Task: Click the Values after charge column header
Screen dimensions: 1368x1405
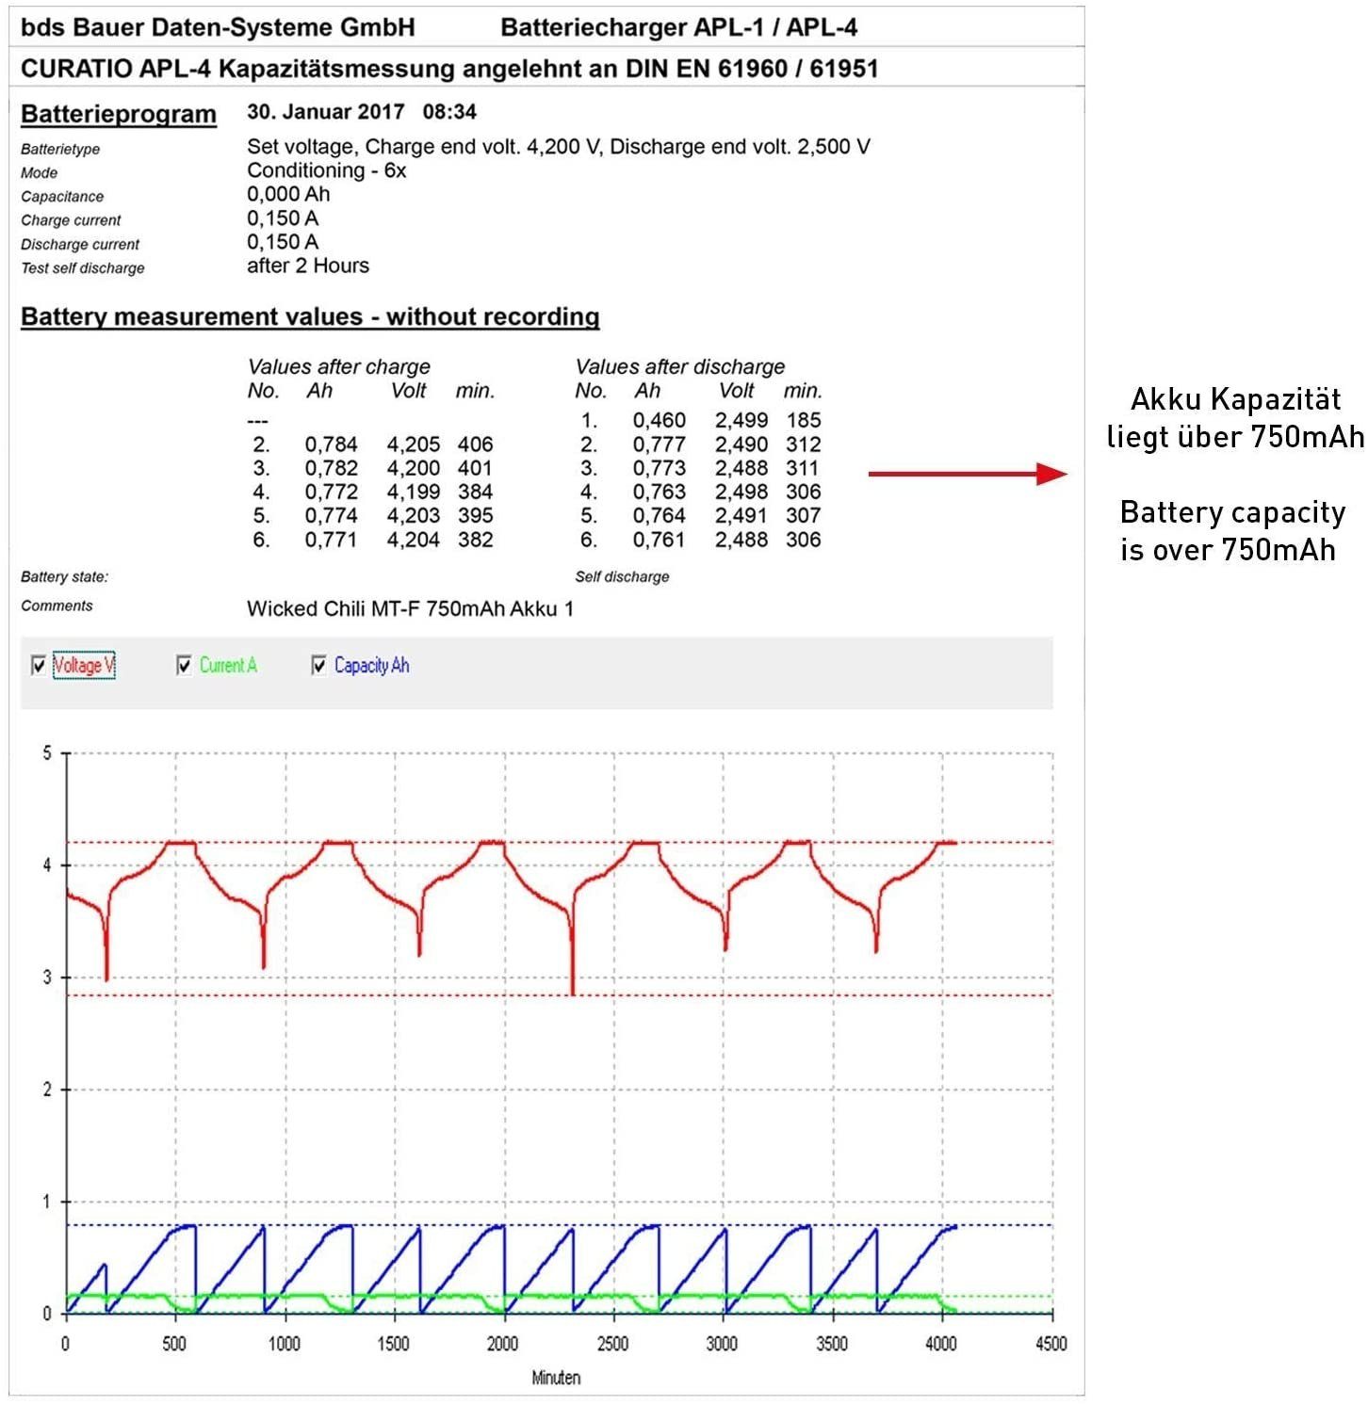Action: [x=338, y=366]
